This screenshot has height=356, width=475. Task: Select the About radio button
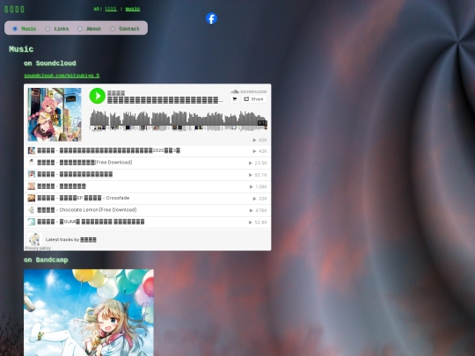[x=80, y=29]
